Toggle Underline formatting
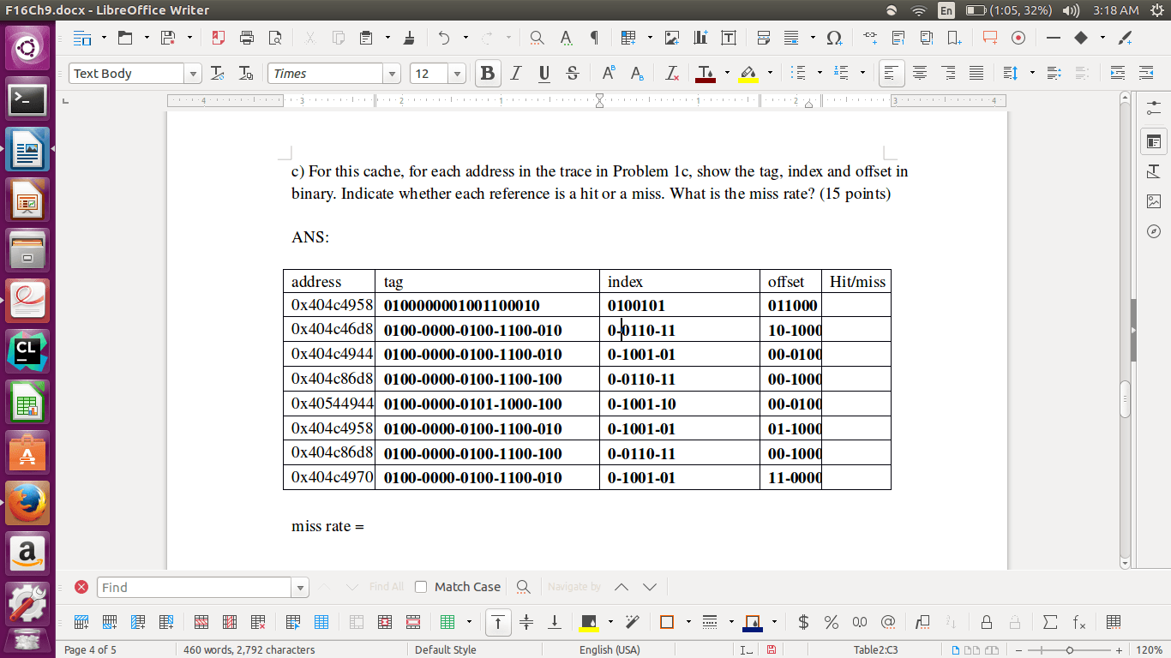 (x=544, y=74)
